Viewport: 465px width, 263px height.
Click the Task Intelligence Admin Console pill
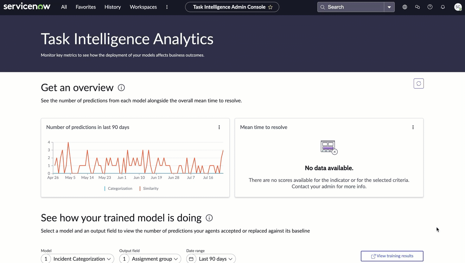232,7
